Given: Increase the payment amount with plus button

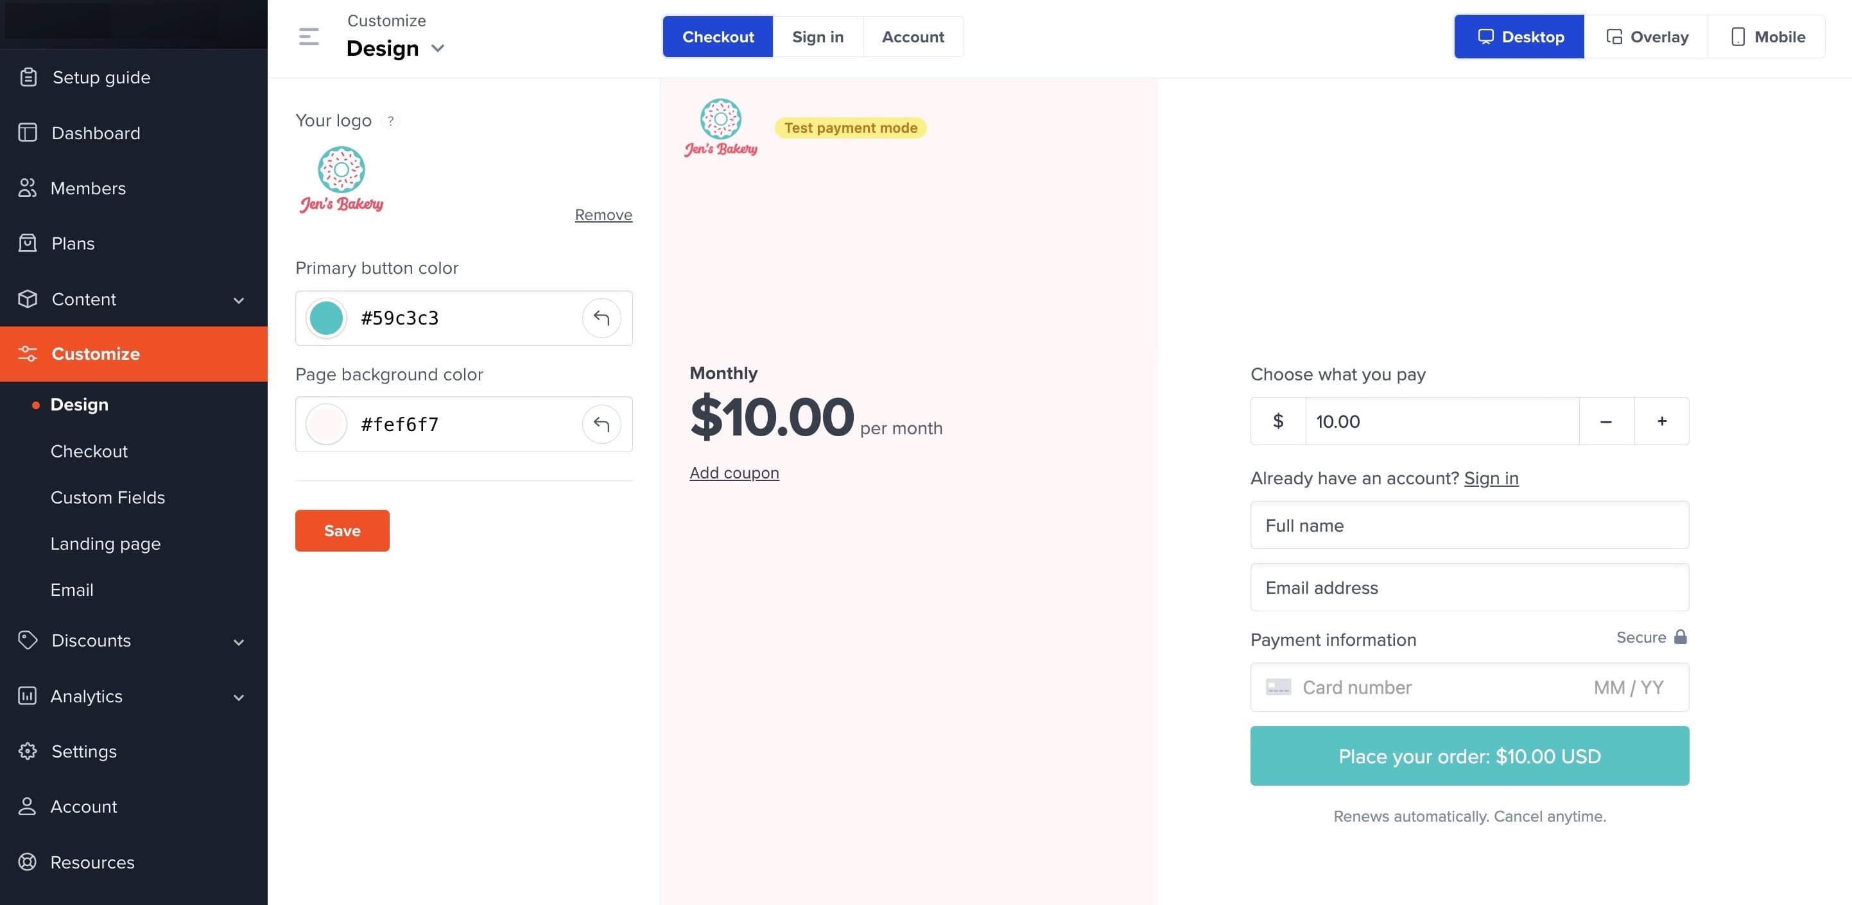Looking at the screenshot, I should [x=1661, y=421].
